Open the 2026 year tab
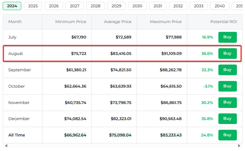 click(54, 6)
